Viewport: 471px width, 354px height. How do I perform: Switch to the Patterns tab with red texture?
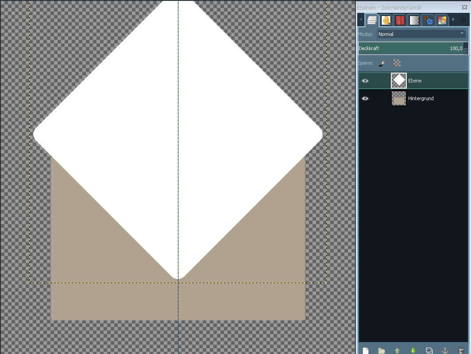(400, 20)
